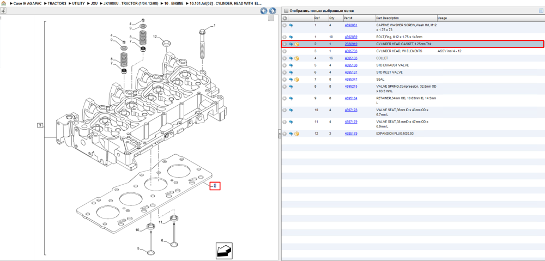Image resolution: width=545 pixels, height=261 pixels.
Task: Open part number link 4895183
Action: 350,58
